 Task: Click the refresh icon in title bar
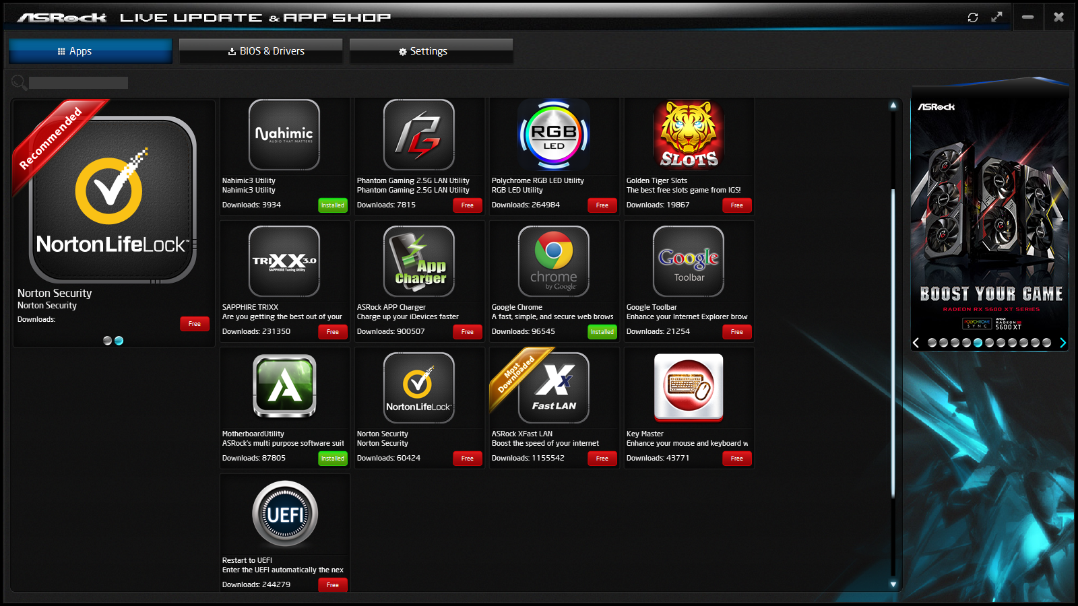[973, 18]
